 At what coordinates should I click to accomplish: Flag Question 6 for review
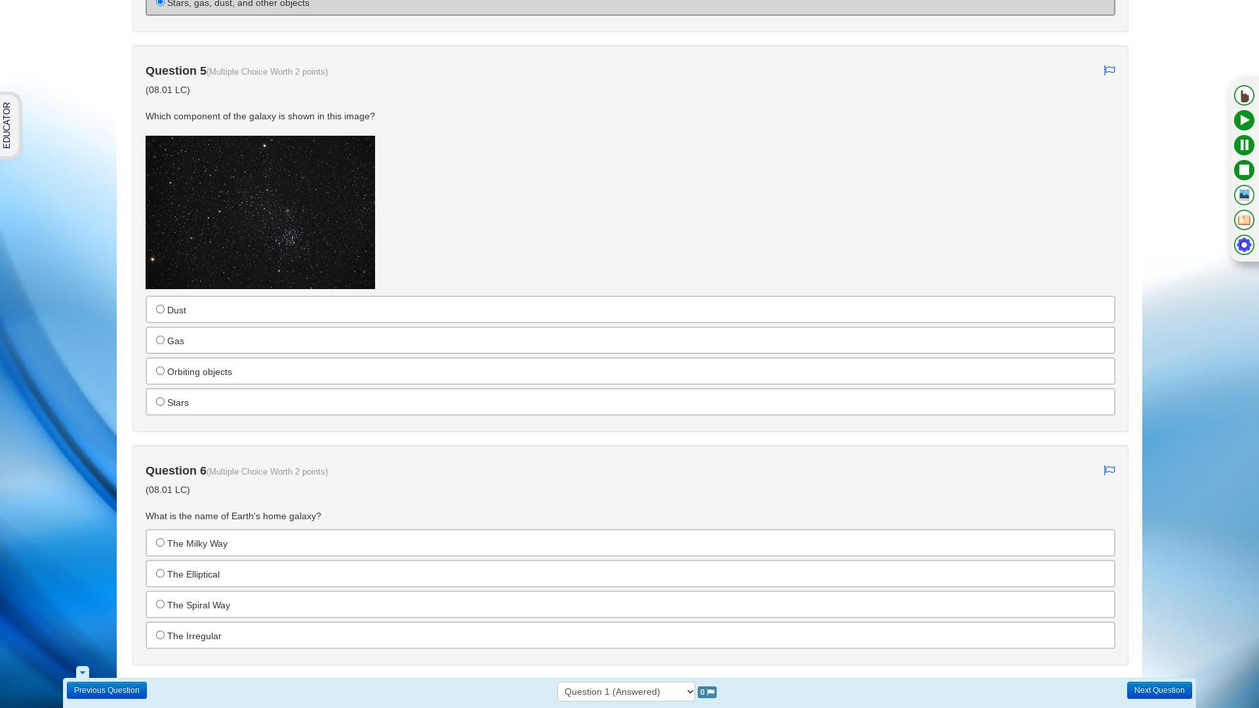(1109, 471)
